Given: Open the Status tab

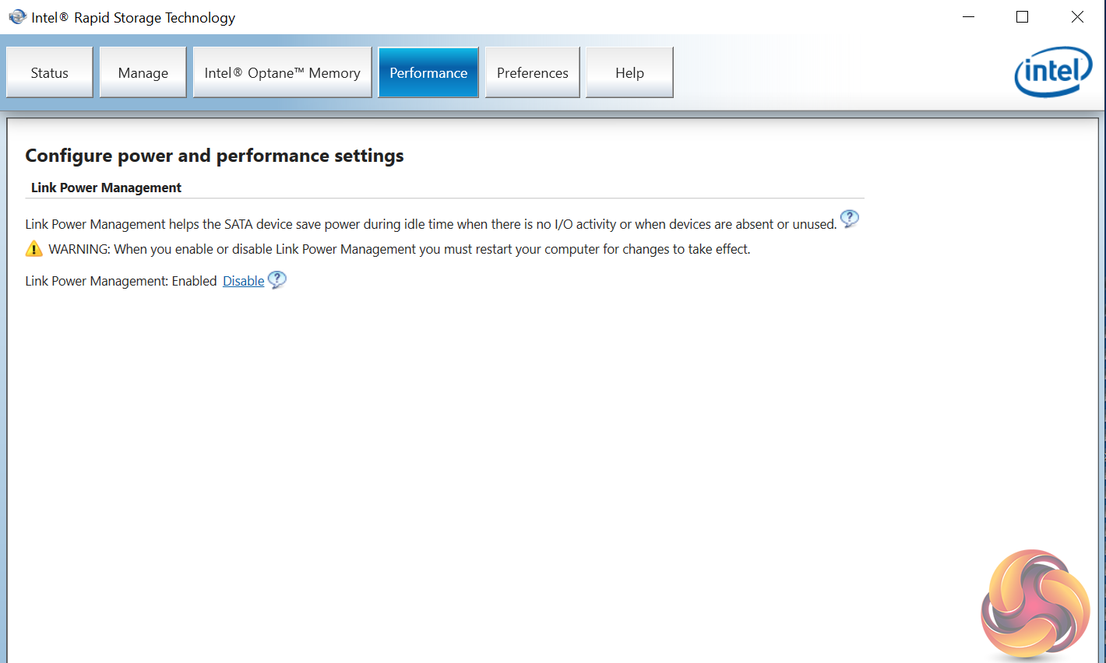Looking at the screenshot, I should point(50,72).
